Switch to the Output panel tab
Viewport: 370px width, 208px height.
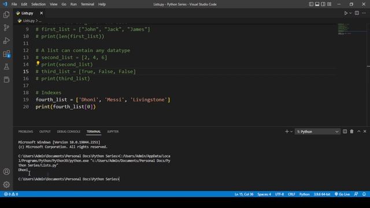[x=45, y=132]
